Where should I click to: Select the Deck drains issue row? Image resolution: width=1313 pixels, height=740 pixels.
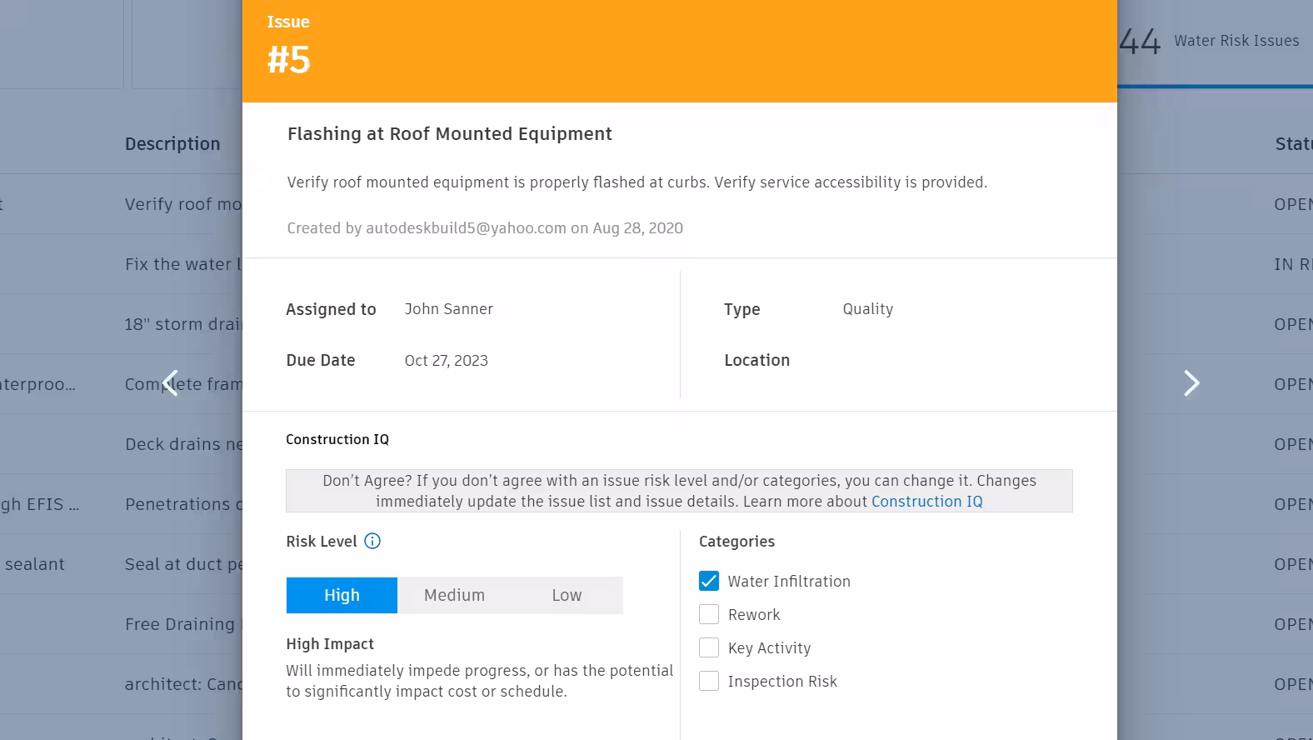click(183, 444)
